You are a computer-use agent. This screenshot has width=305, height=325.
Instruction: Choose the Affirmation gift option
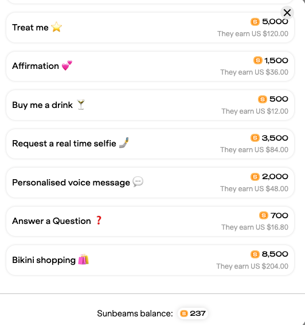[150, 67]
